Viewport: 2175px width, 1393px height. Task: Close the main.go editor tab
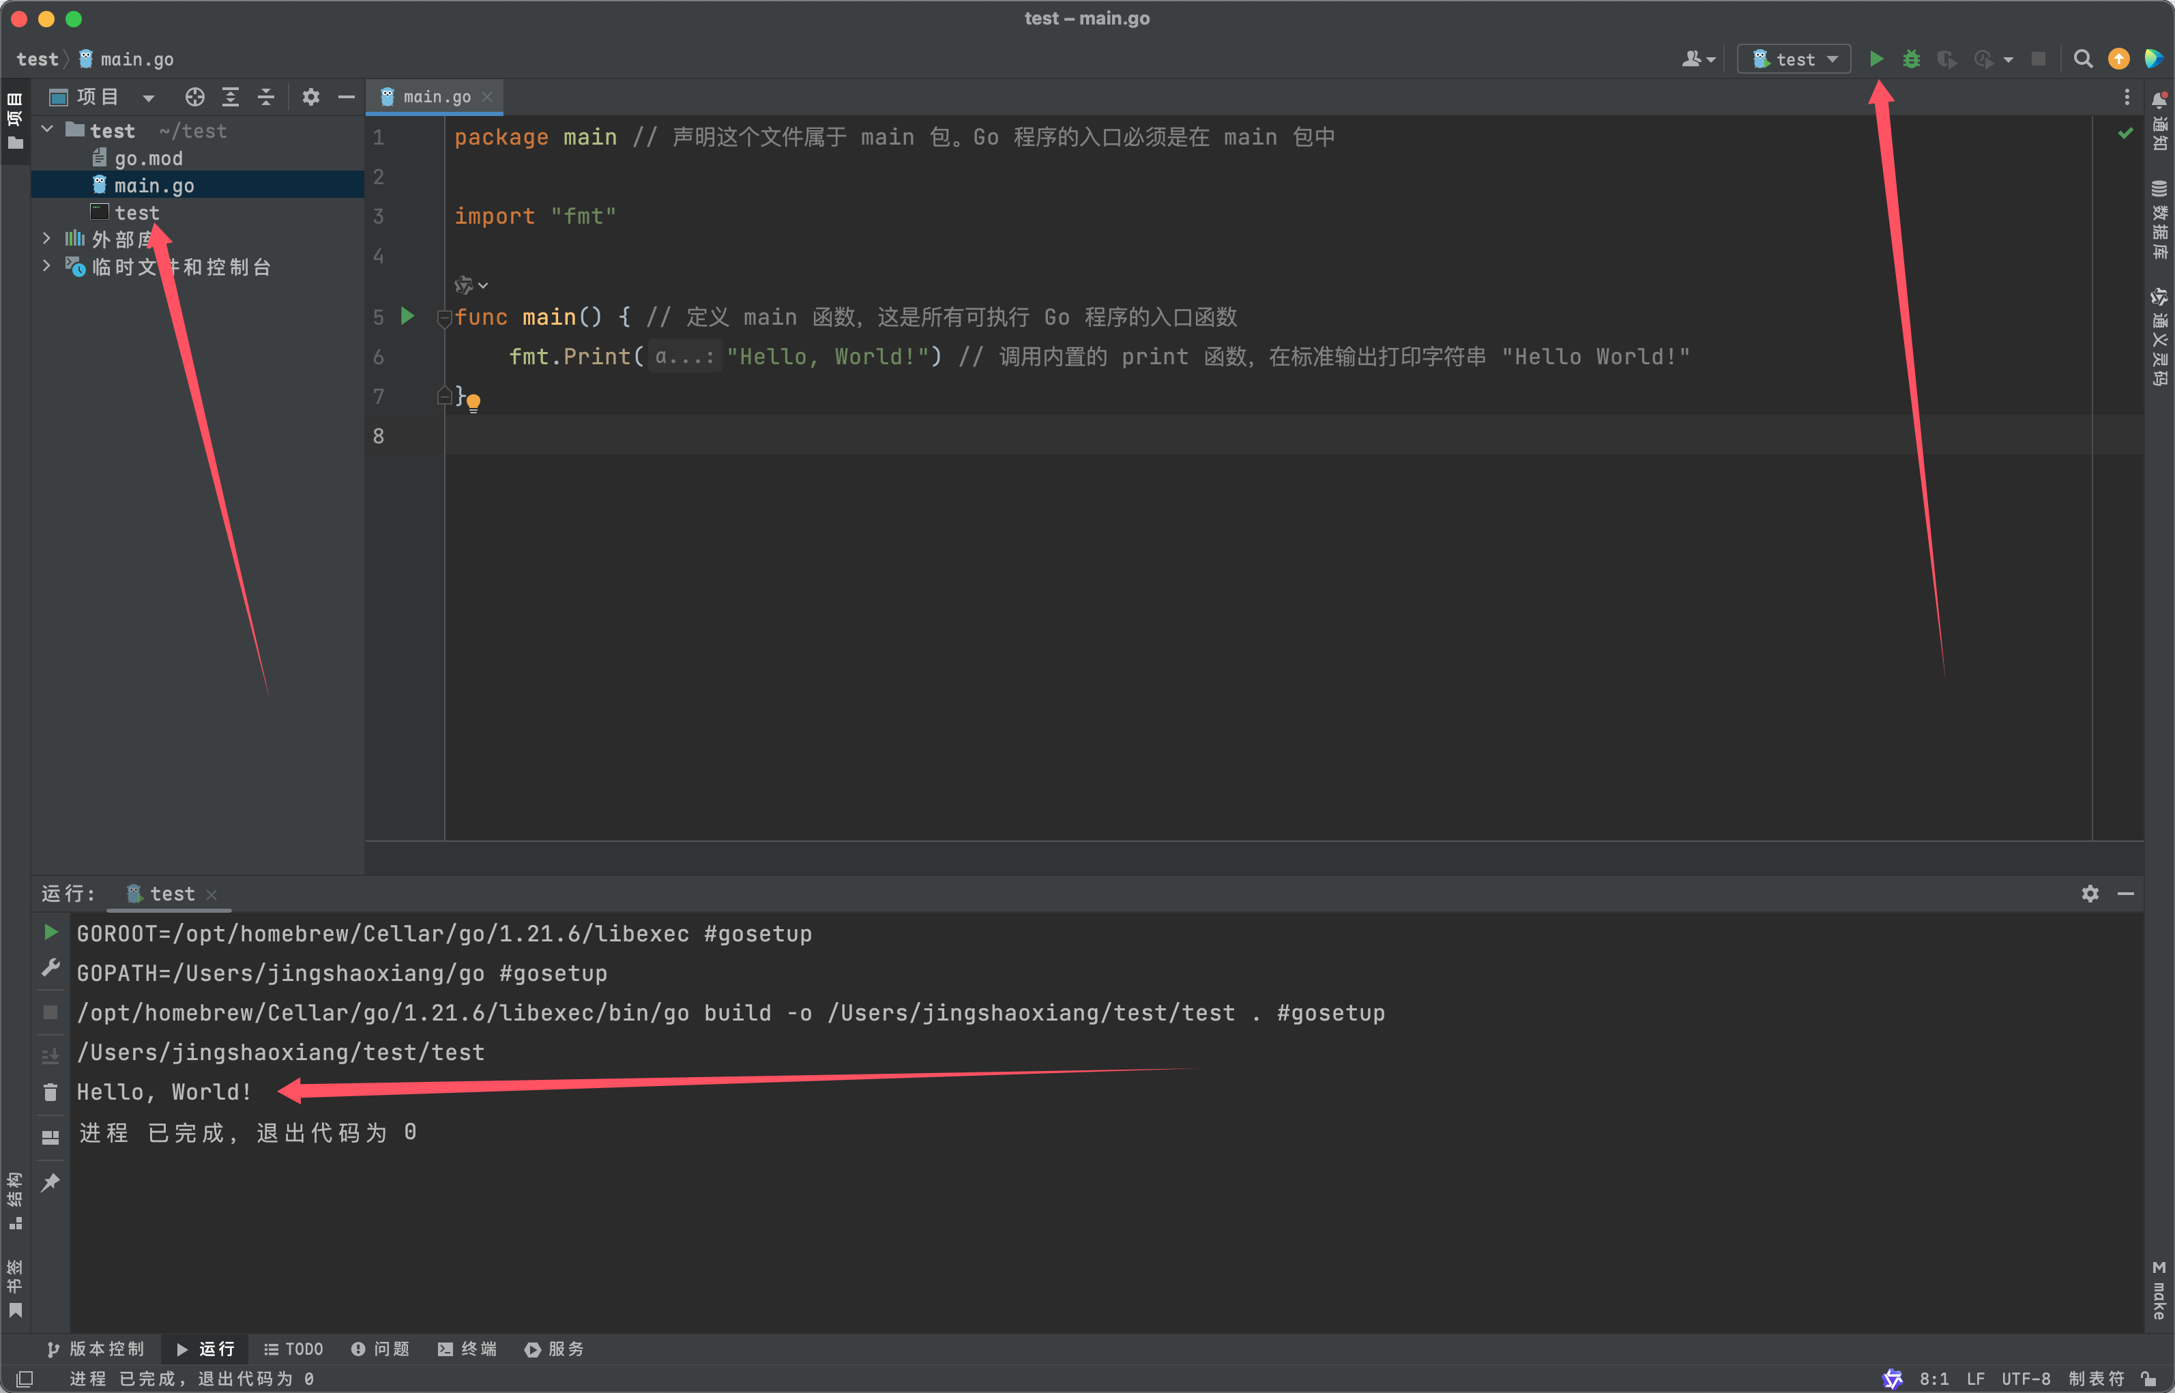(x=487, y=97)
